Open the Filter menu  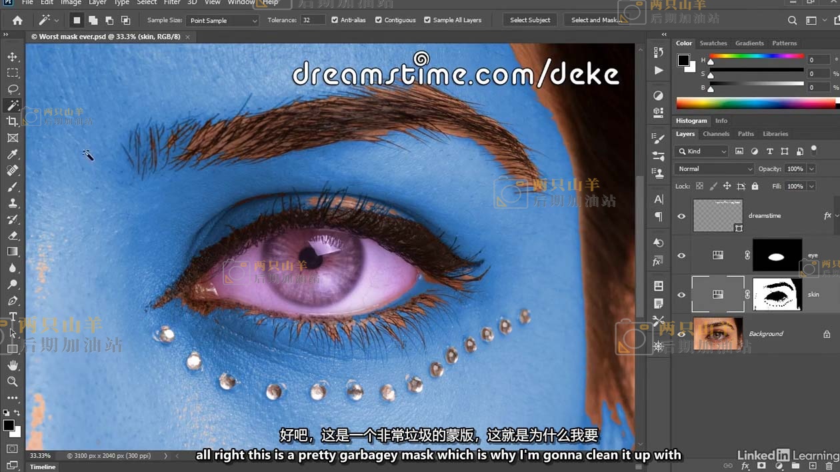tap(172, 3)
